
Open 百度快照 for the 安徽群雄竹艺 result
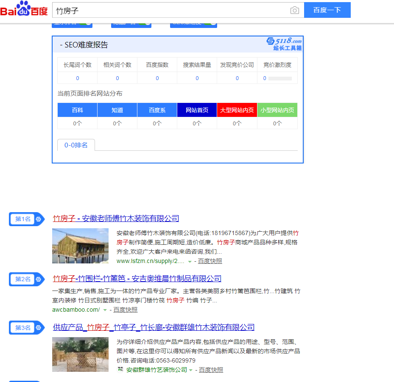pyautogui.click(x=211, y=370)
